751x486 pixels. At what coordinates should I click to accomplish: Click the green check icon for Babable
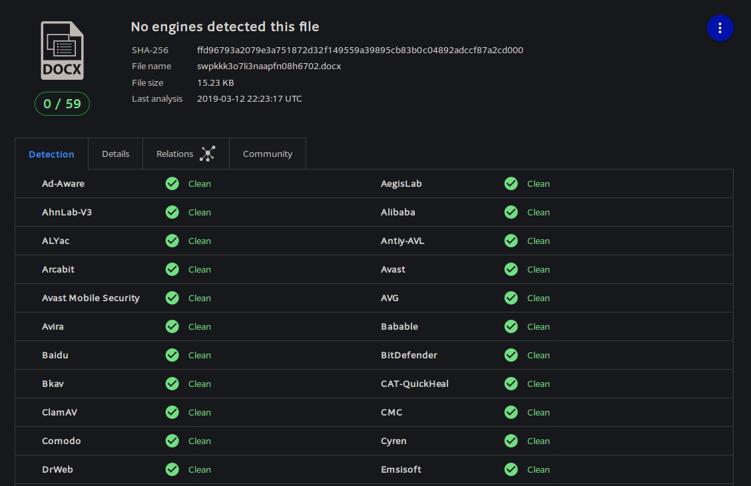[511, 326]
